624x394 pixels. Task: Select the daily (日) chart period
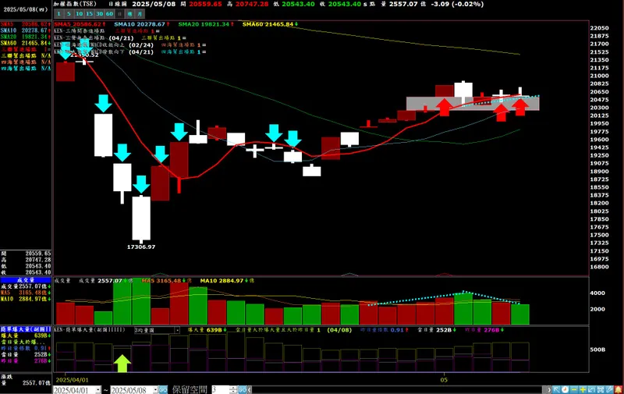click(119, 13)
